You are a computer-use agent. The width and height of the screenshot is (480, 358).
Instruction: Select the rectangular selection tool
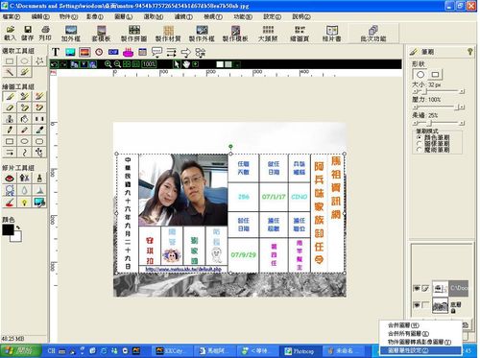(x=10, y=60)
